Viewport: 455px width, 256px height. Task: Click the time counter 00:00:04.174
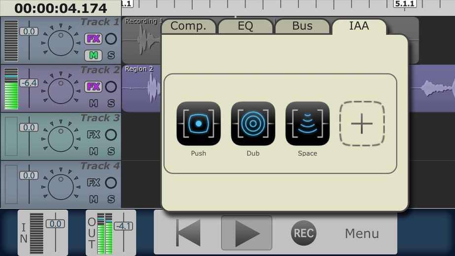[x=61, y=8]
